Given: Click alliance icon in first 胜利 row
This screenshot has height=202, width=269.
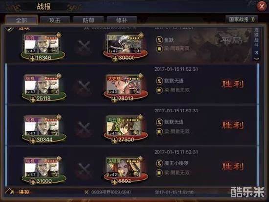Looking at the screenshot, I should pos(159,90).
